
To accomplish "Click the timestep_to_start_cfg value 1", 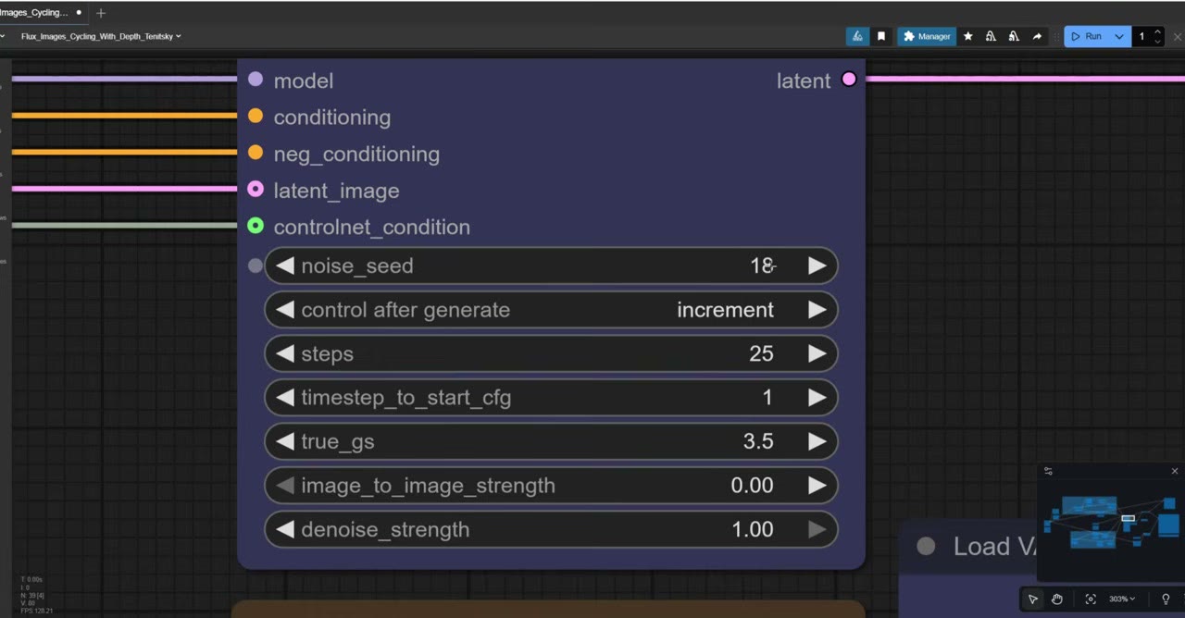I will (767, 398).
